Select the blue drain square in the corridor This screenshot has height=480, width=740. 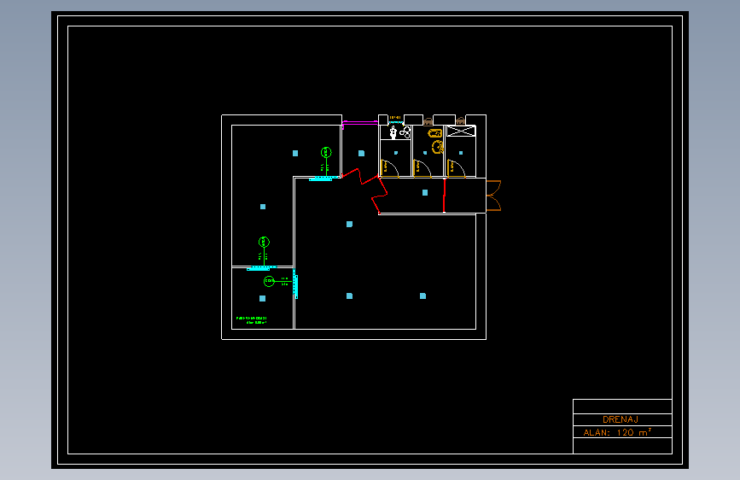coord(425,193)
